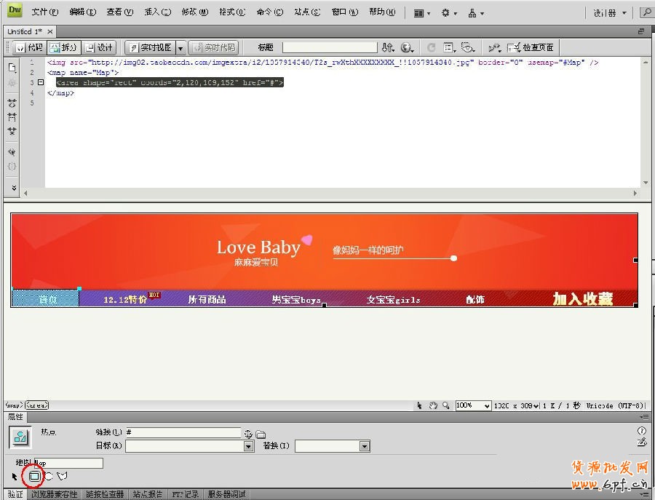Collapse the area tag code line 3
This screenshot has width=655, height=500.
[40, 83]
